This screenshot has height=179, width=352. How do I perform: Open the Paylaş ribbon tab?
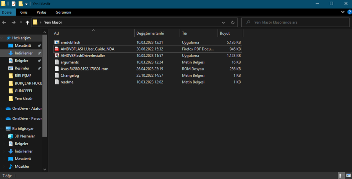(x=41, y=12)
